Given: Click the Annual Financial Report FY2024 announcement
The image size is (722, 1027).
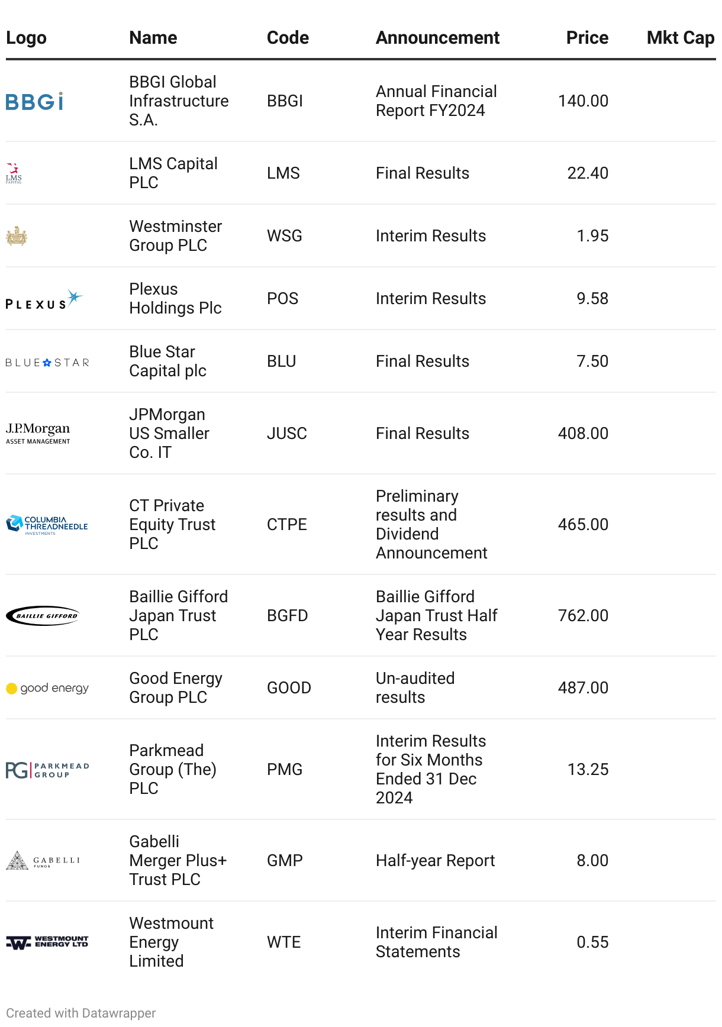Looking at the screenshot, I should [436, 101].
